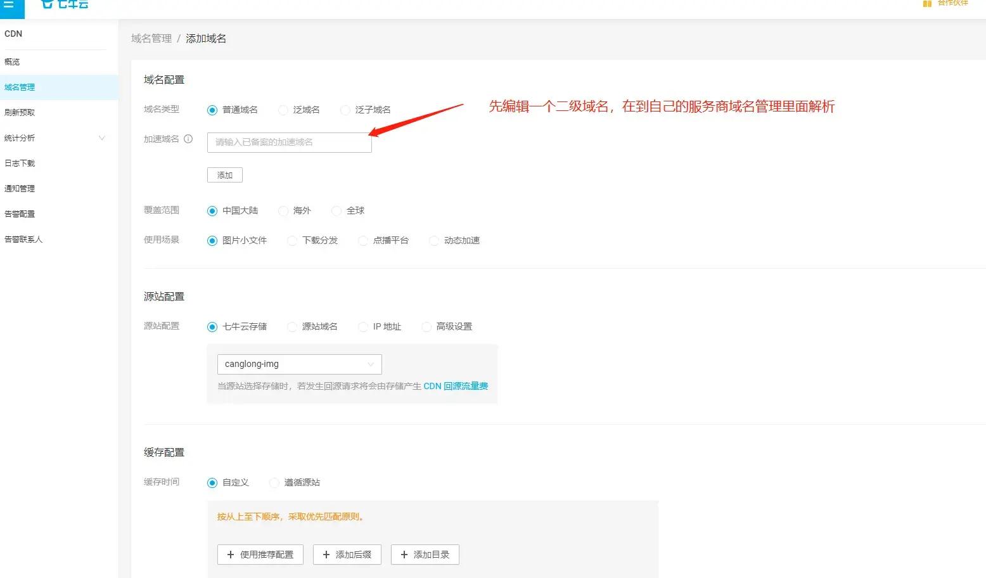Select the 泛域名 radio button
This screenshot has height=578, width=986.
click(283, 110)
